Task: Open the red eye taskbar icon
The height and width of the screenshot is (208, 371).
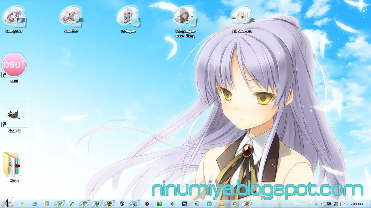Action: [147, 204]
